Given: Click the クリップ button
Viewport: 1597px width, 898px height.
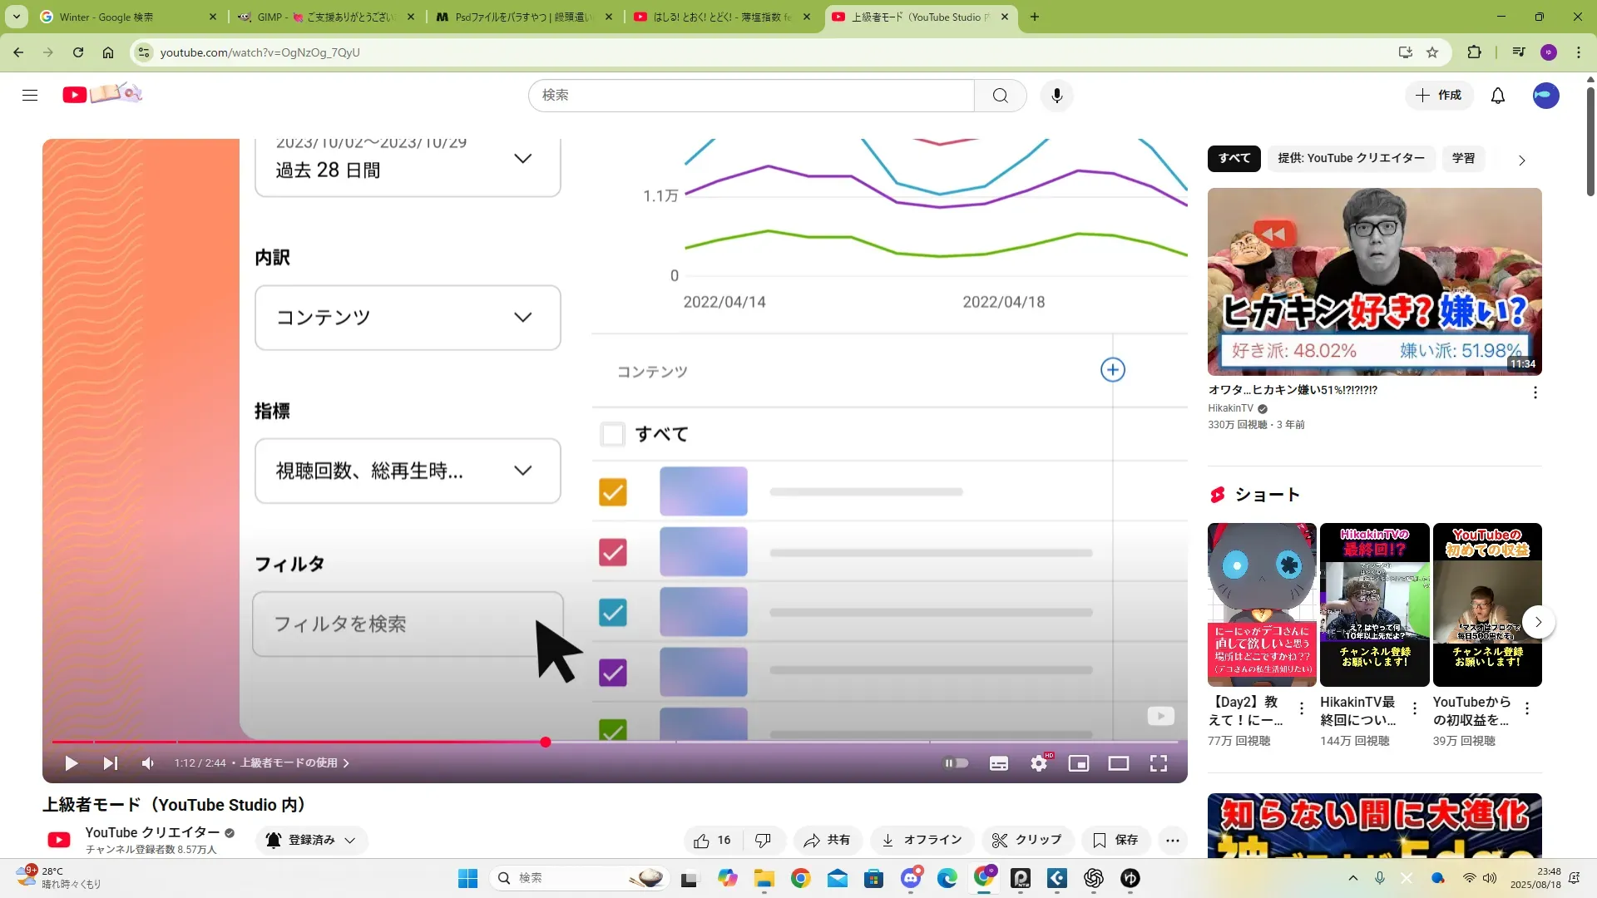Looking at the screenshot, I should pyautogui.click(x=1027, y=841).
